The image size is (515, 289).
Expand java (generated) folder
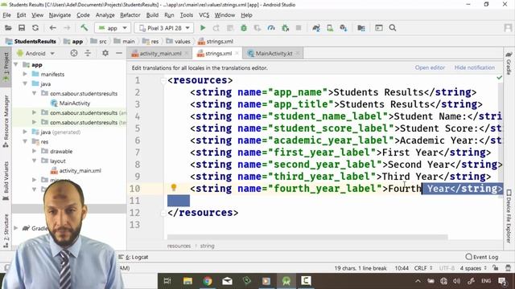pos(25,132)
